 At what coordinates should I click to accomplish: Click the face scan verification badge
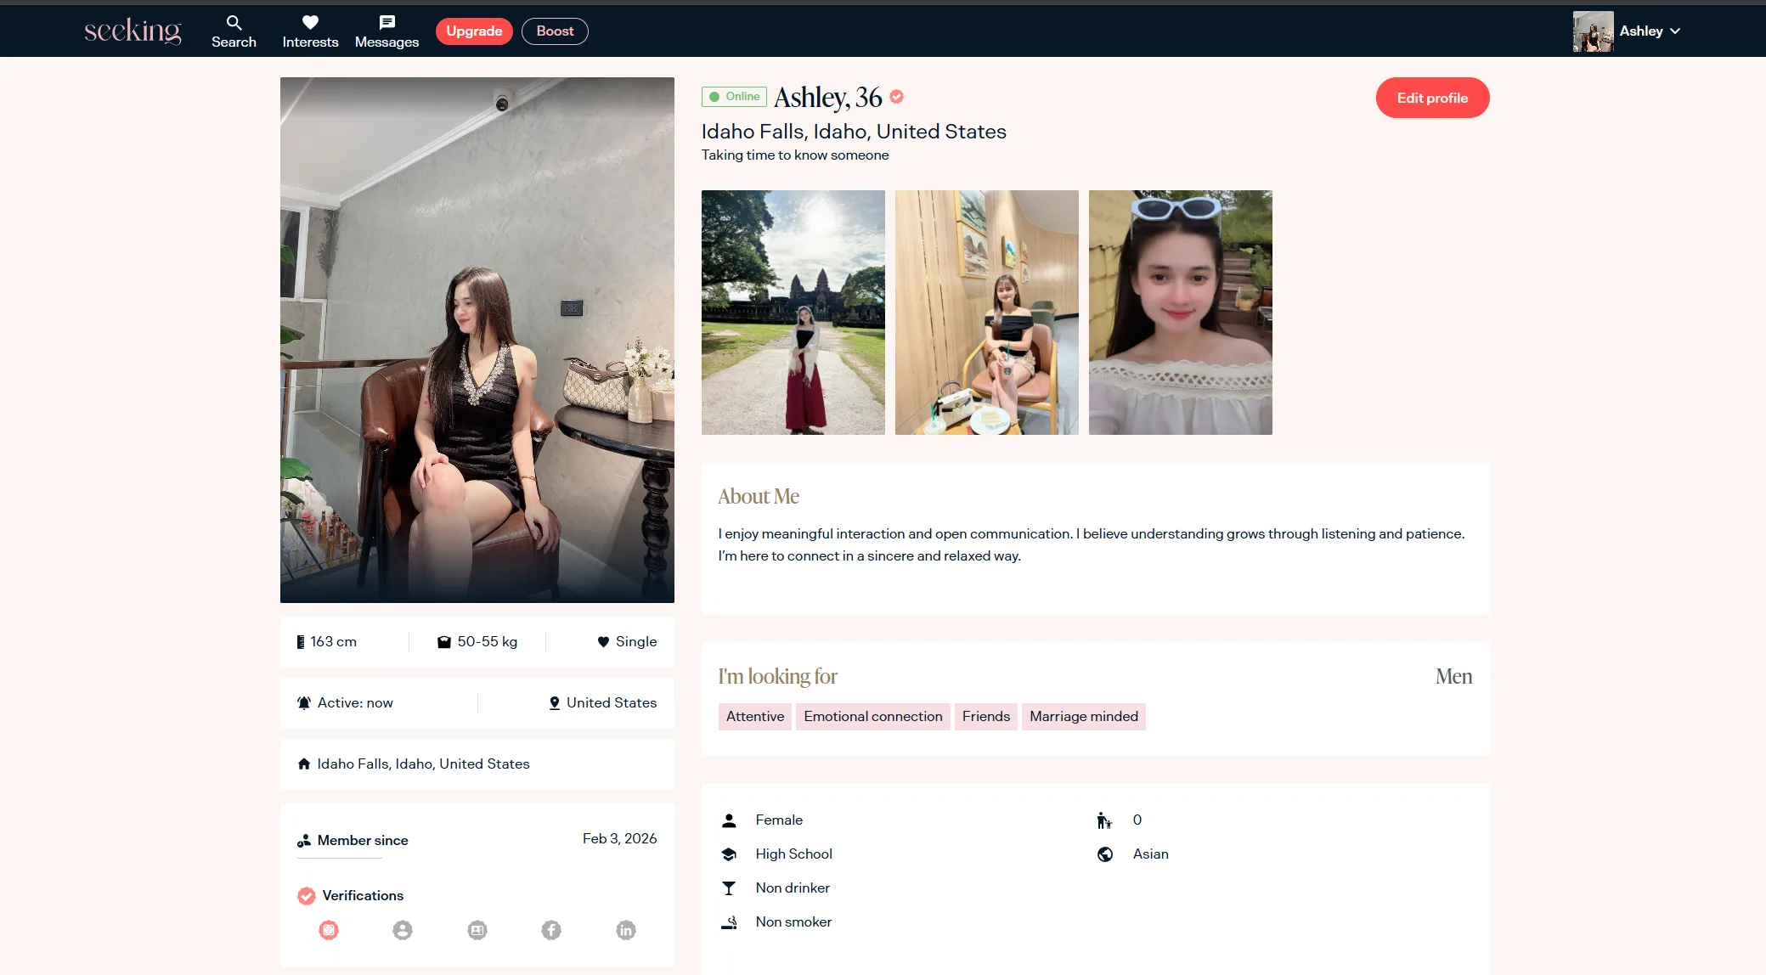tap(329, 930)
